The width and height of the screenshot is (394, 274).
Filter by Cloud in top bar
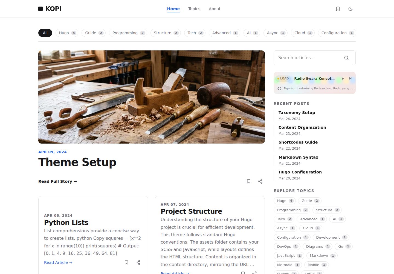tap(303, 33)
